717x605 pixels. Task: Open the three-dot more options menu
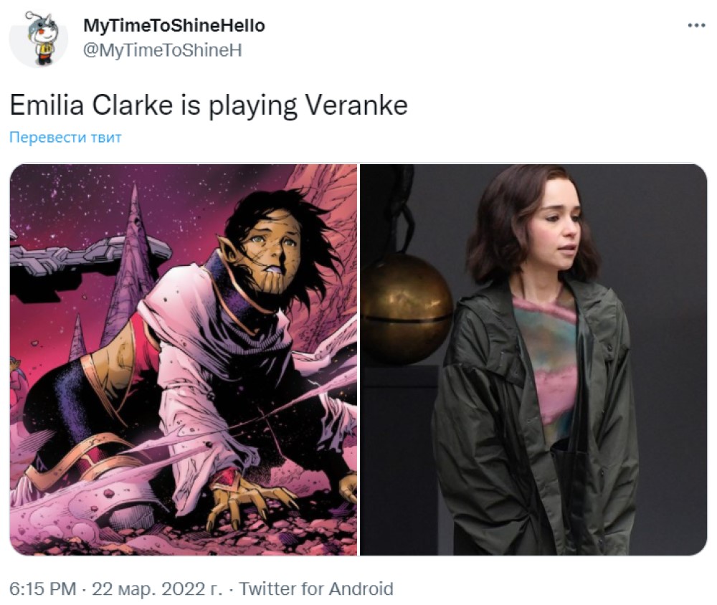(x=696, y=26)
